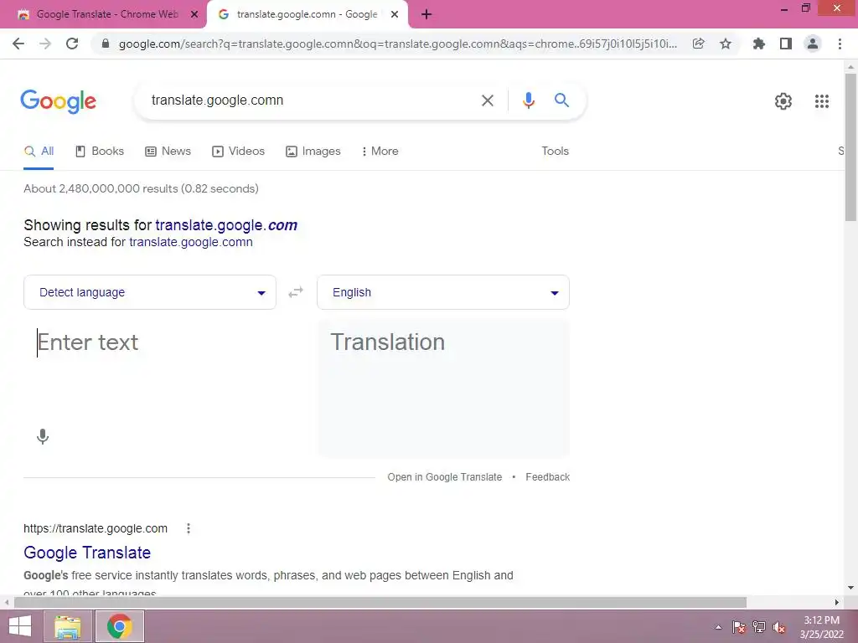The image size is (858, 643).
Task: Expand the Detect language dropdown
Action: (x=150, y=292)
